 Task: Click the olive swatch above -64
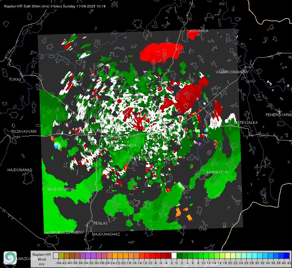[x=61, y=256]
